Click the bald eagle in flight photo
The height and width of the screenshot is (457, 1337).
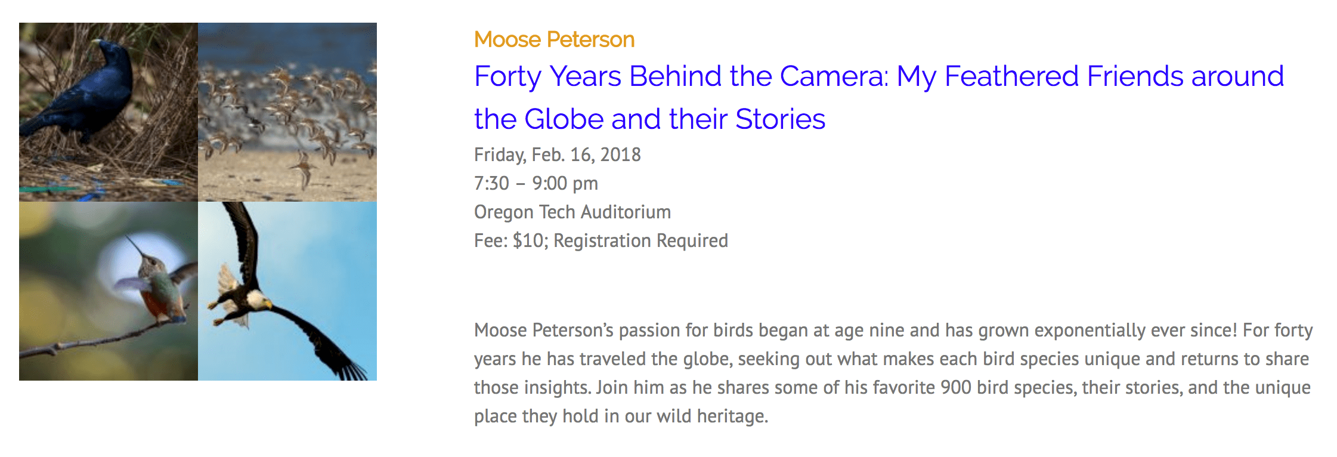[287, 291]
